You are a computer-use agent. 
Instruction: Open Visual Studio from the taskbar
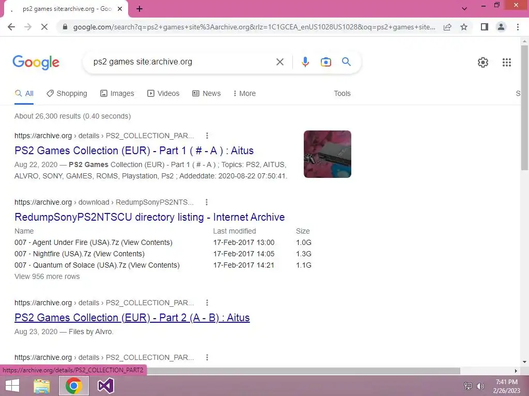click(105, 386)
